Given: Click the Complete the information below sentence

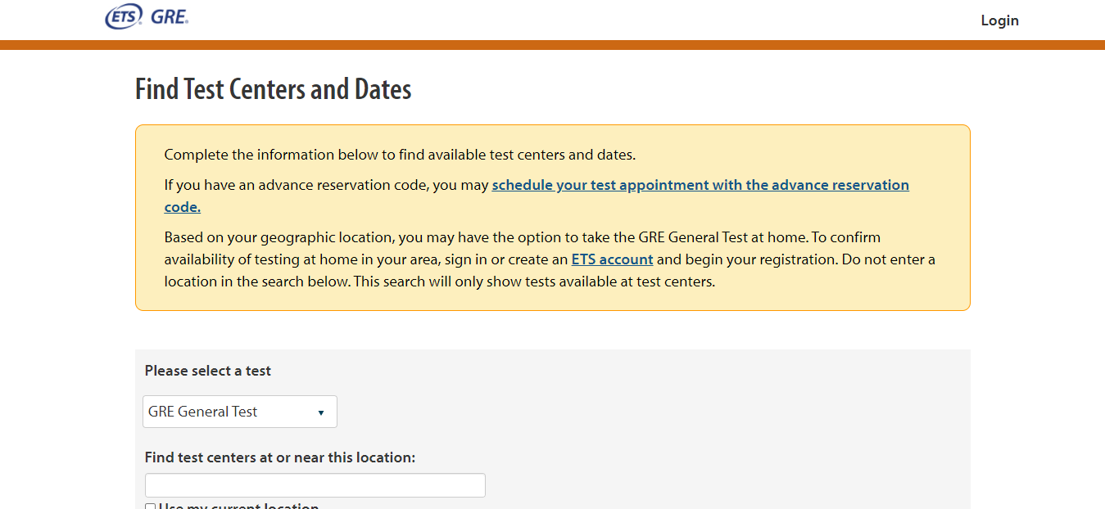Looking at the screenshot, I should click(400, 155).
